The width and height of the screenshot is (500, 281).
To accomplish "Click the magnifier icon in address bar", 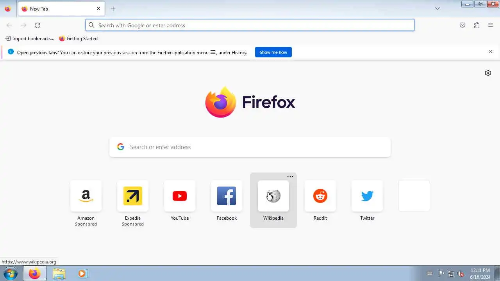I will pos(91,25).
